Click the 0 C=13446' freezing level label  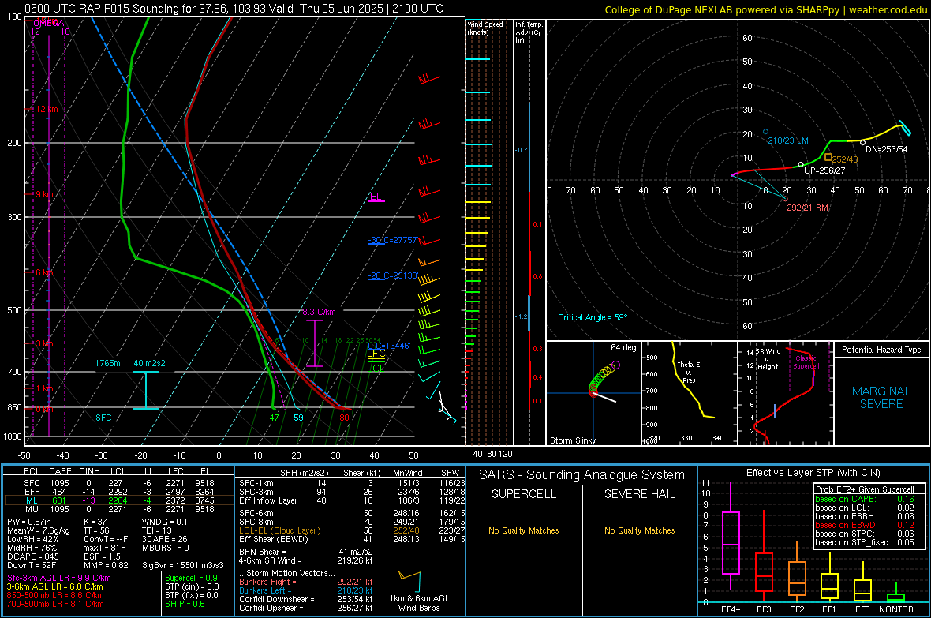pos(389,346)
